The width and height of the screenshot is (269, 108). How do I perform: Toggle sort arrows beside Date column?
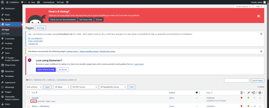pos(212,93)
